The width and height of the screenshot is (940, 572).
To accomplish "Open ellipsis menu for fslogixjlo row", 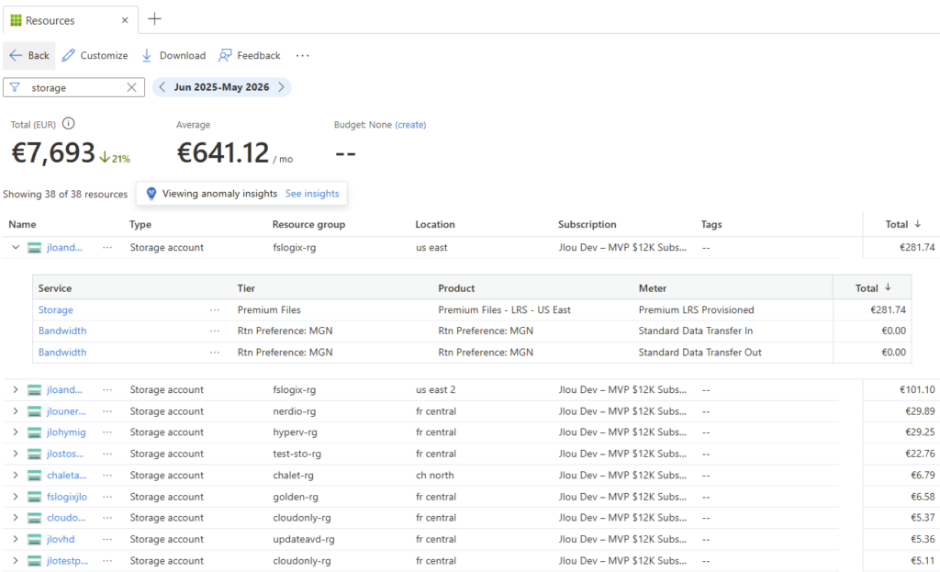I will pyautogui.click(x=107, y=497).
